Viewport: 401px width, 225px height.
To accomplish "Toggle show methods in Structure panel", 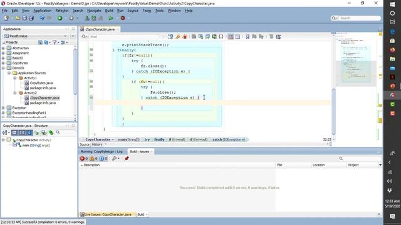I will (x=14, y=132).
